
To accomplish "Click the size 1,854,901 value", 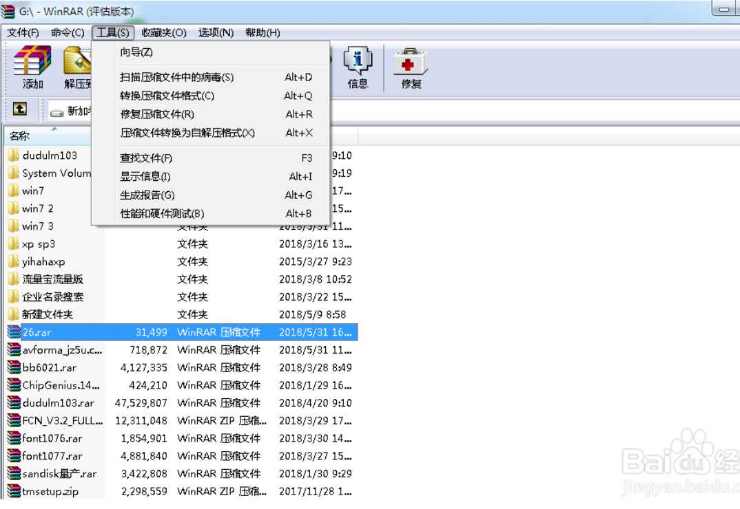I will (144, 438).
